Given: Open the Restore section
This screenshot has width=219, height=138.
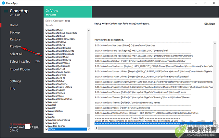Looking at the screenshot, I should click(x=15, y=39).
